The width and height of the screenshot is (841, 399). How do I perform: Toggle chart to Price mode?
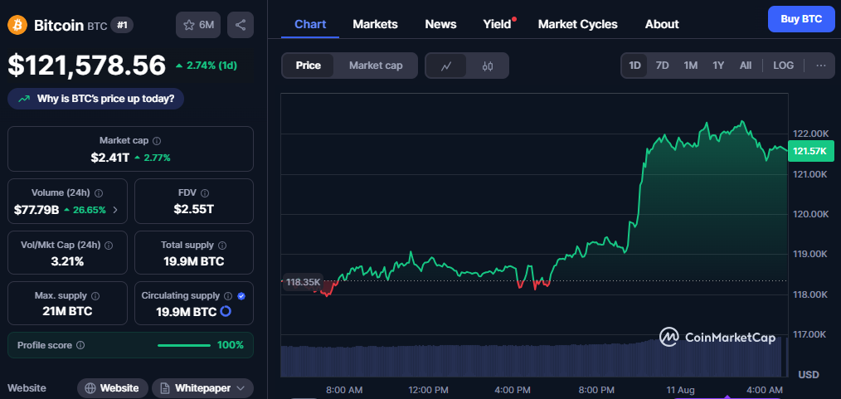[x=308, y=66]
